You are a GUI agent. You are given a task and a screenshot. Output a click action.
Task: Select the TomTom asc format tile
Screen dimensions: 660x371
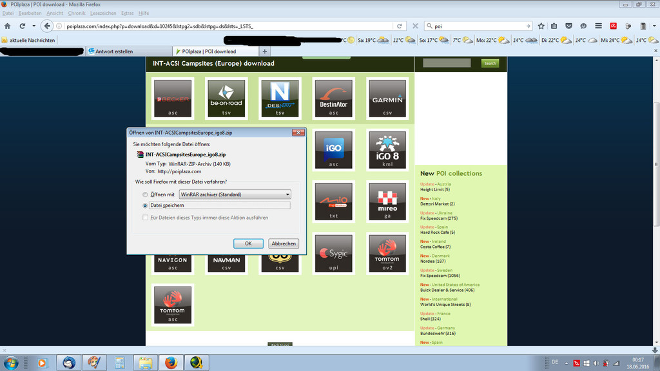tap(173, 305)
